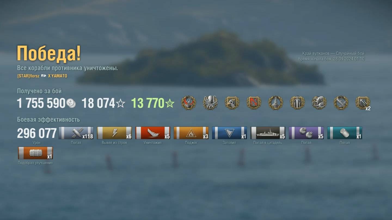Image resolution: width=392 pixels, height=220 pixels.
Task: Click main battery hits ribbon x118
Action: coord(76,133)
